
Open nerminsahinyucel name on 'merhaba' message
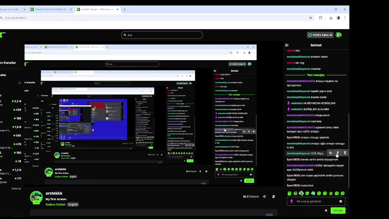[298, 121]
